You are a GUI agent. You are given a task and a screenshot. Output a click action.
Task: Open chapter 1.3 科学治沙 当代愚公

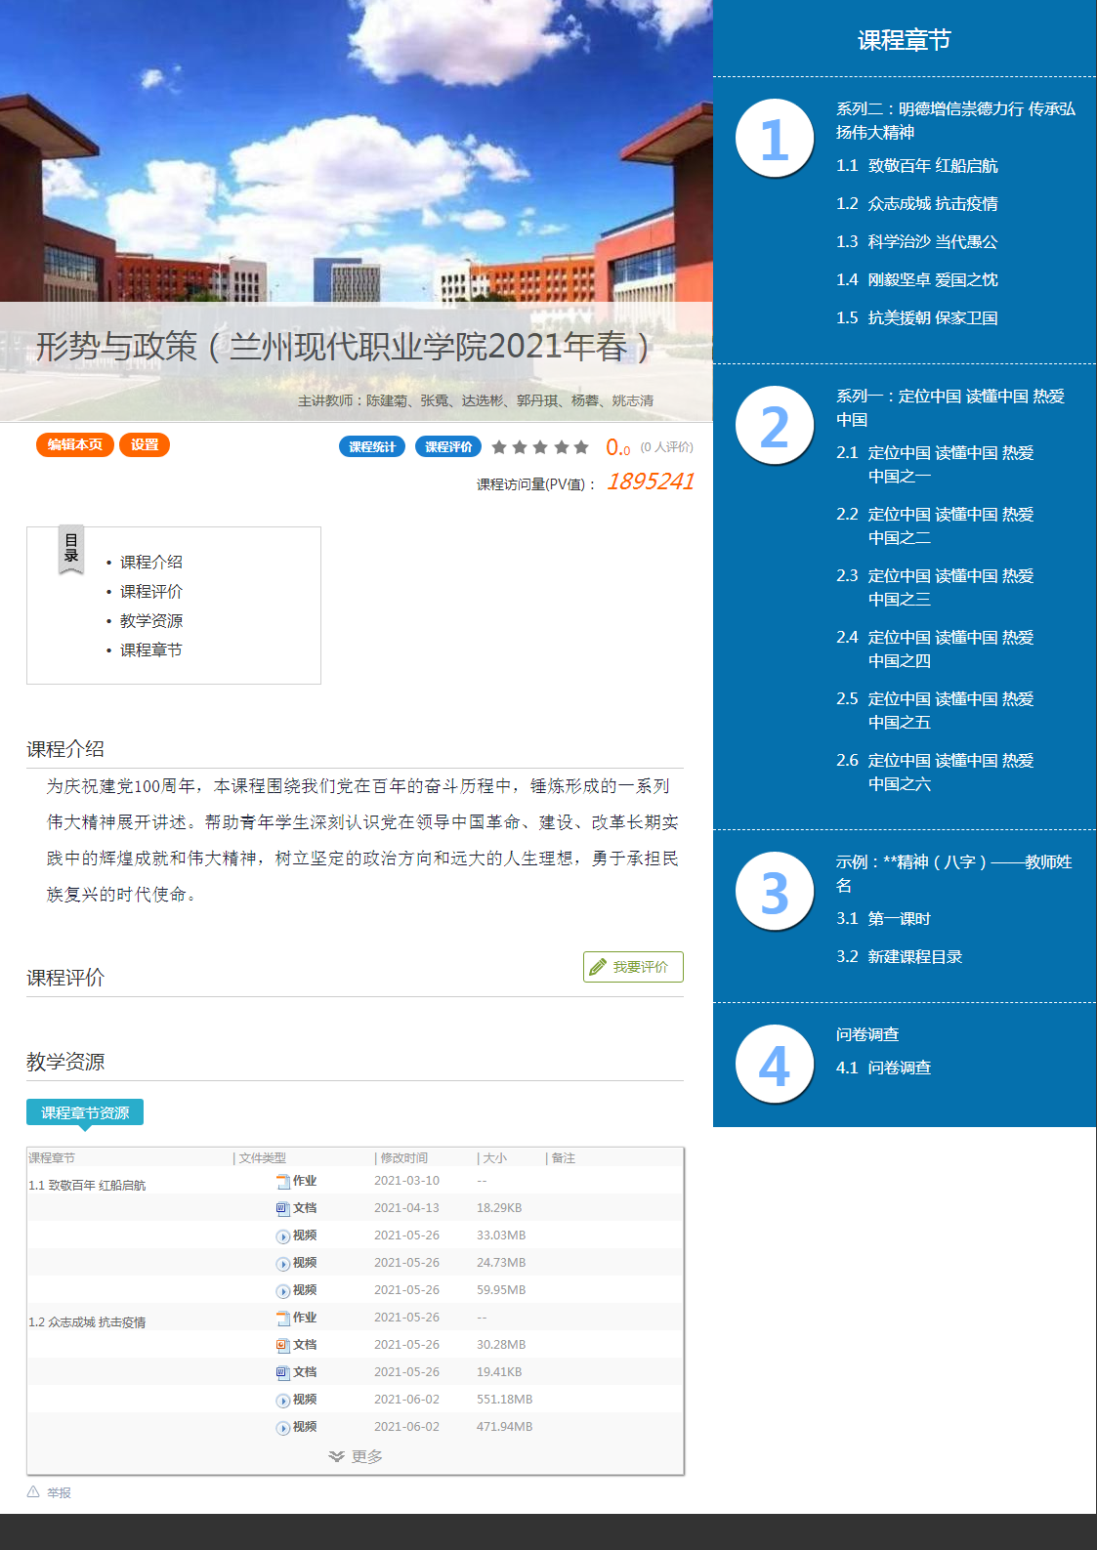pos(917,241)
